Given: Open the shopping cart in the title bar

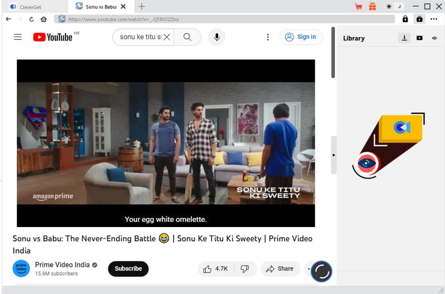Looking at the screenshot, I should click(359, 6).
